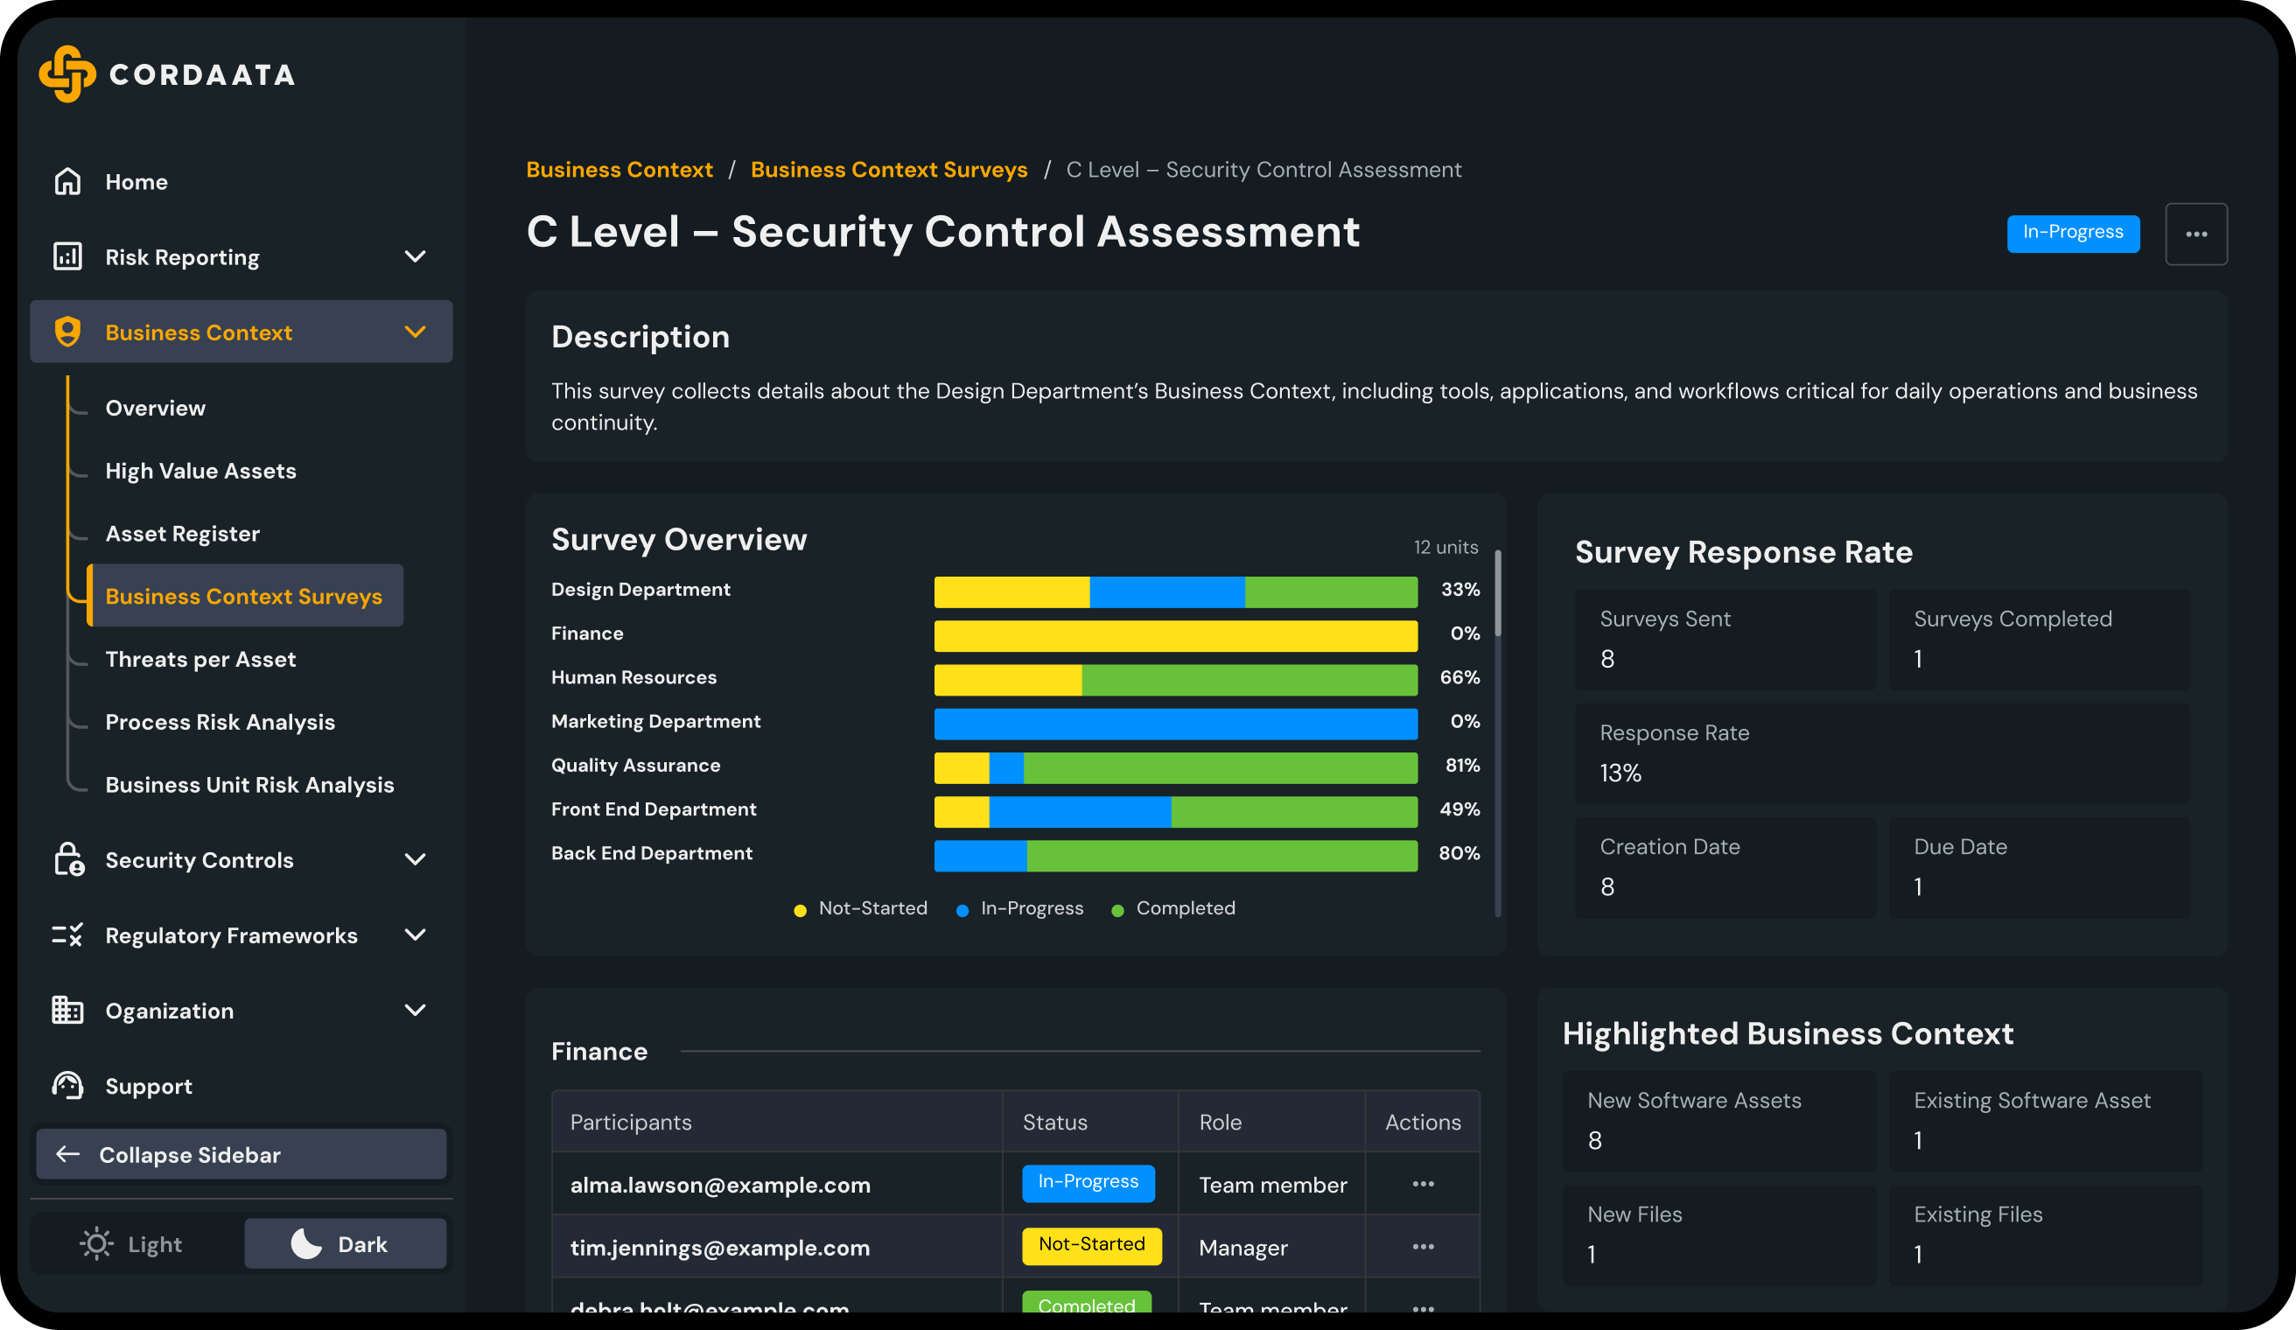Click the Finance progress bar
This screenshot has width=2296, height=1330.
[x=1174, y=635]
